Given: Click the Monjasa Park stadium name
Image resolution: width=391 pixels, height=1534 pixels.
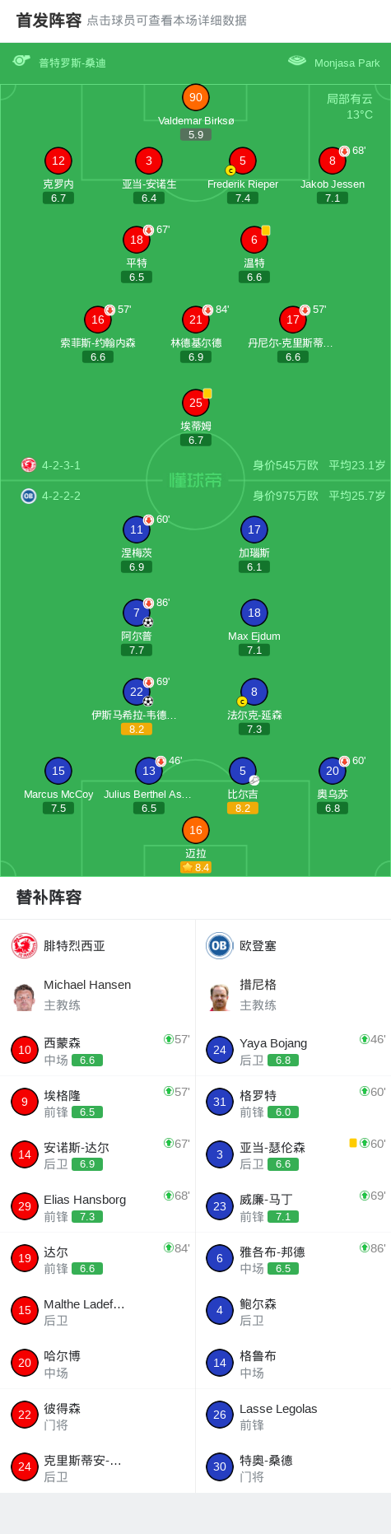Looking at the screenshot, I should pyautogui.click(x=347, y=63).
